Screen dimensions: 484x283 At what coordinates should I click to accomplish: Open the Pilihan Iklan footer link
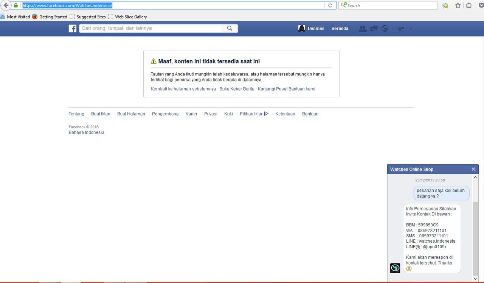coord(251,114)
